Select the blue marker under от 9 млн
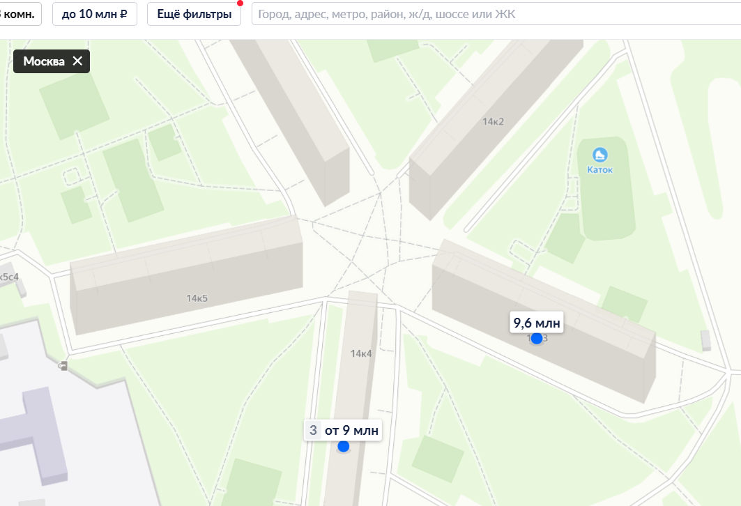 point(344,446)
